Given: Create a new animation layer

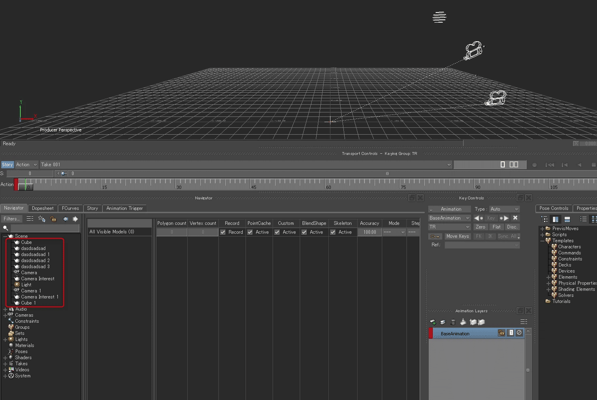Looking at the screenshot, I should pyautogui.click(x=432, y=321).
